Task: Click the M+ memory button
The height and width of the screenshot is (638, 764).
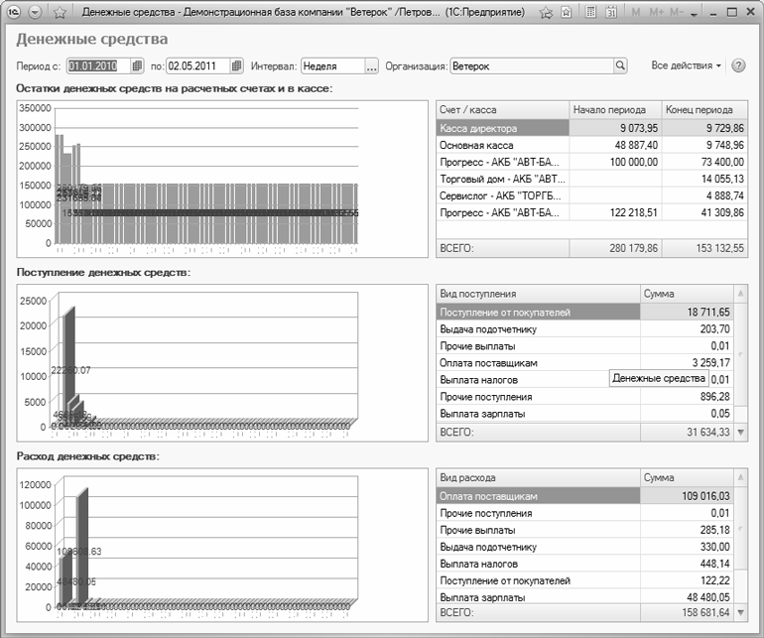Action: [656, 13]
